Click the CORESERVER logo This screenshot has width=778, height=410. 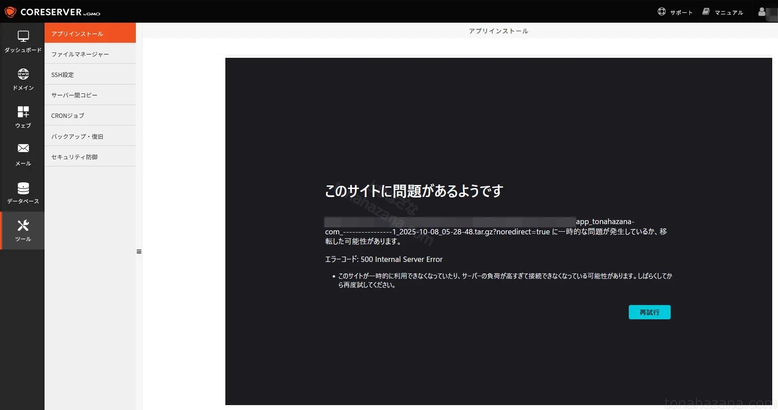pyautogui.click(x=53, y=12)
